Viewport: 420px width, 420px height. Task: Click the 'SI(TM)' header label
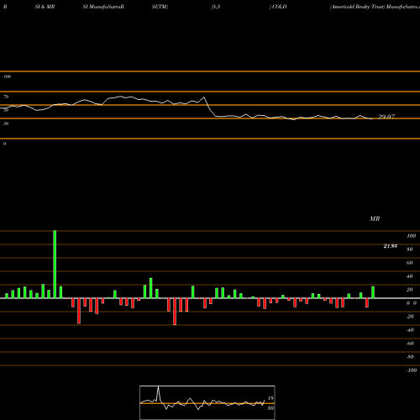(x=160, y=7)
